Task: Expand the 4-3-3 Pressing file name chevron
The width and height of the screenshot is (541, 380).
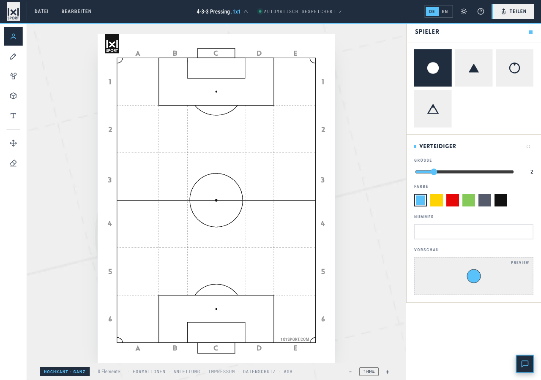Action: point(246,11)
